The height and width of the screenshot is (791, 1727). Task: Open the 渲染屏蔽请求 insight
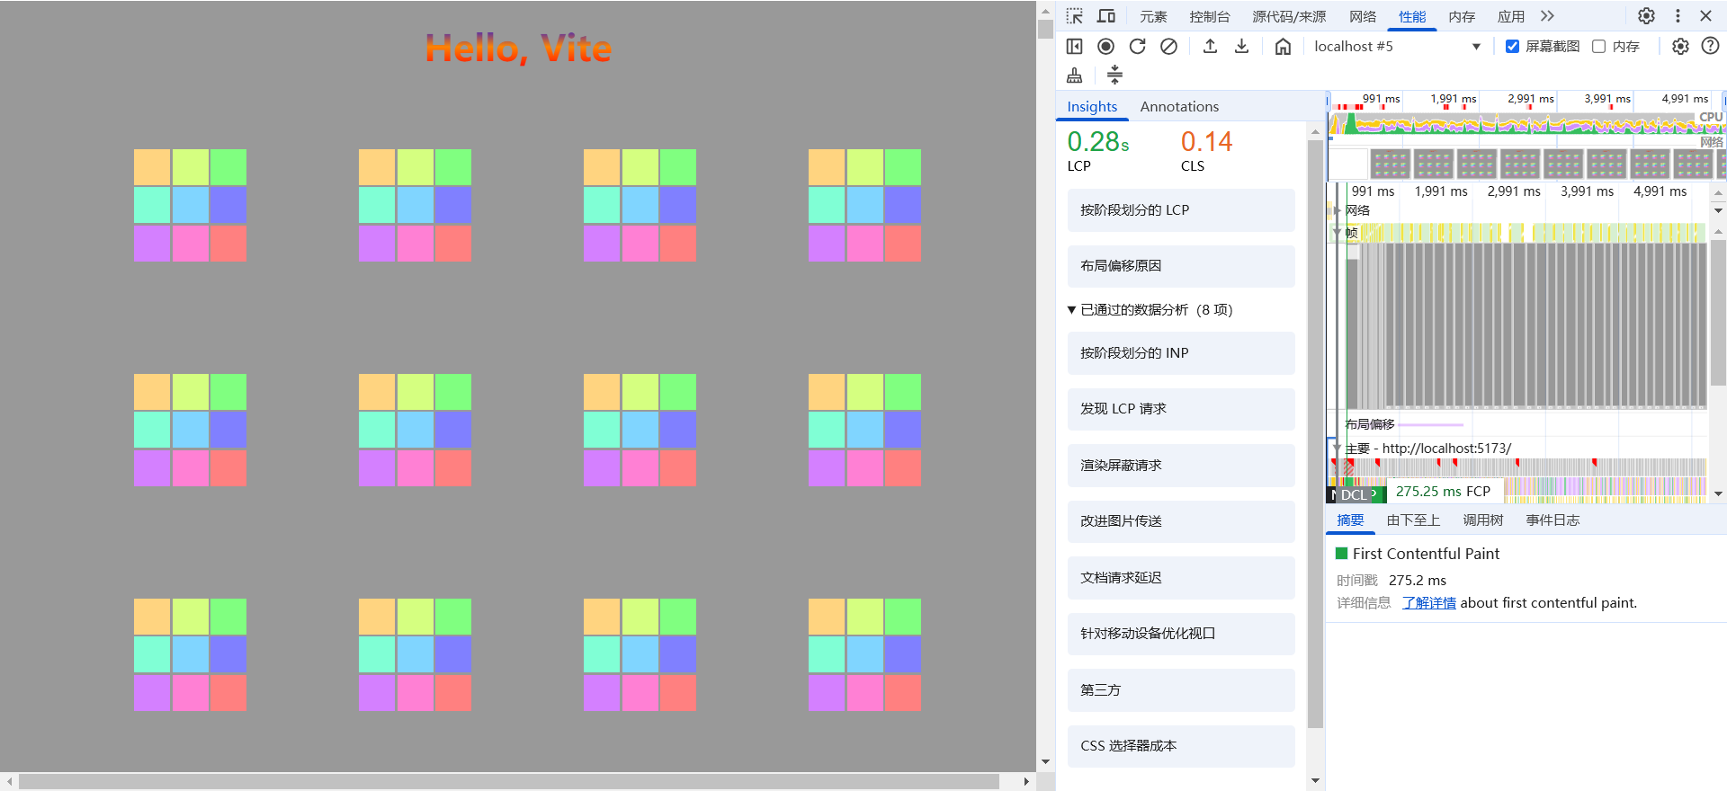click(x=1181, y=466)
